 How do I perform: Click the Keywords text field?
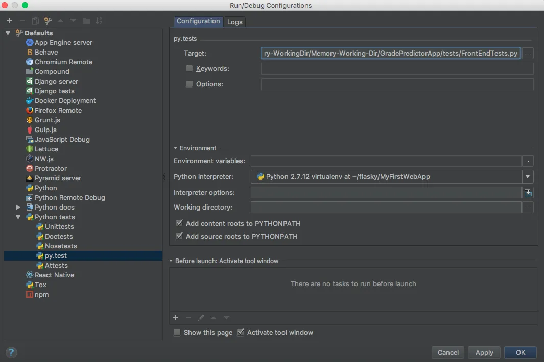tap(397, 69)
